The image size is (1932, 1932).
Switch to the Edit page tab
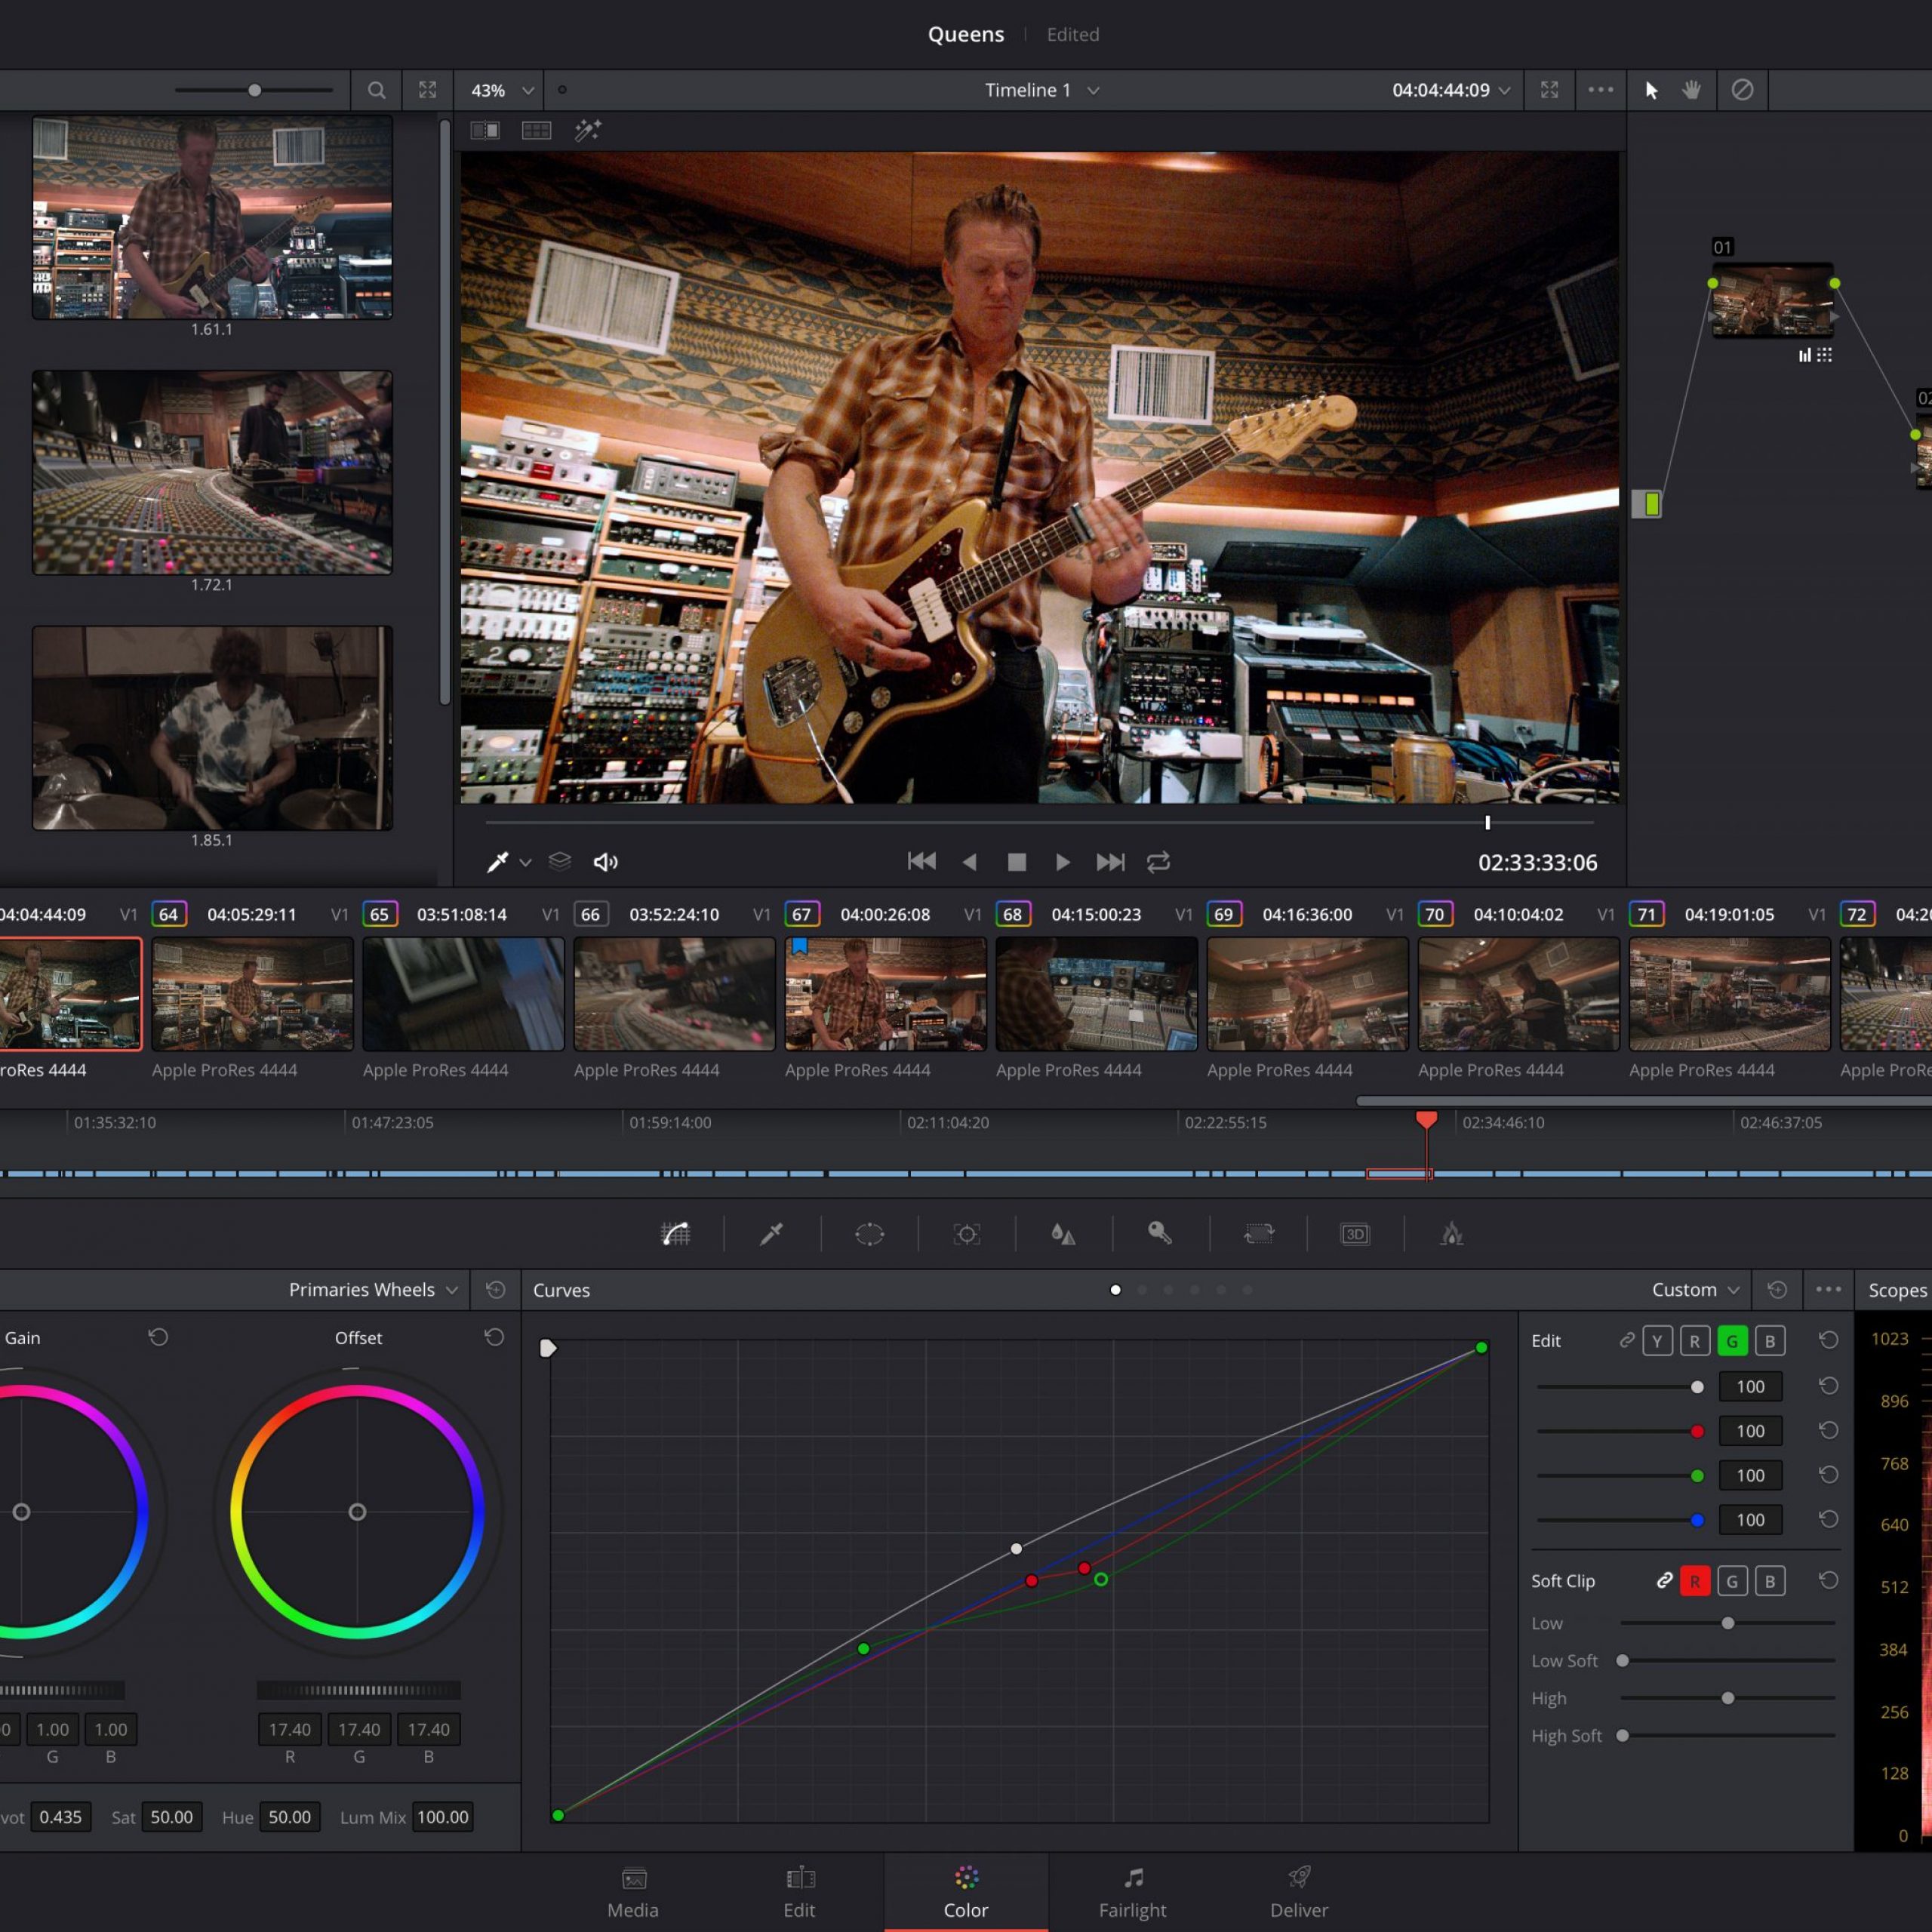pos(799,1892)
